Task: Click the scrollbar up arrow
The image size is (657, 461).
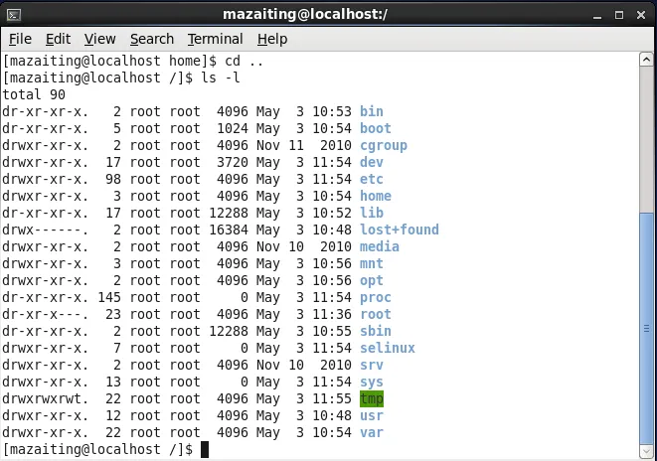Action: (x=646, y=60)
